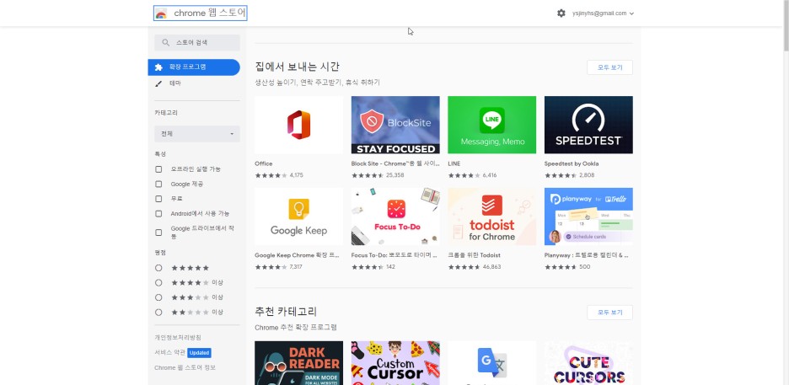789x385 pixels.
Task: Open the Google Translate tile
Action: point(492,363)
